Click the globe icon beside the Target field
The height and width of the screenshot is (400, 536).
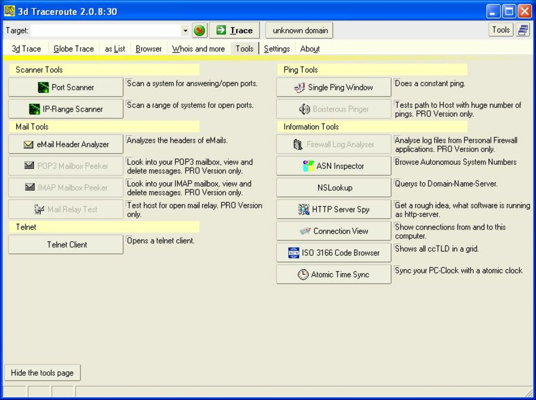[199, 30]
